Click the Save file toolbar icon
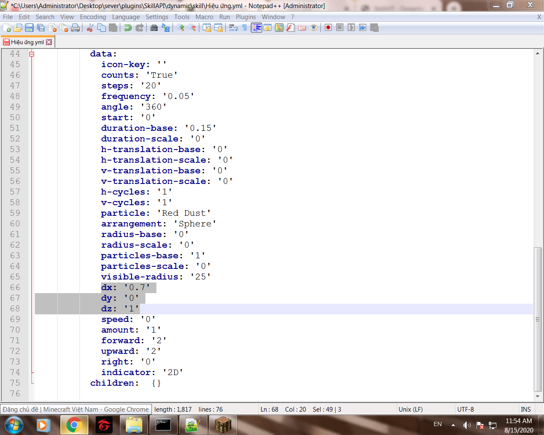Image resolution: width=544 pixels, height=435 pixels. tap(29, 28)
